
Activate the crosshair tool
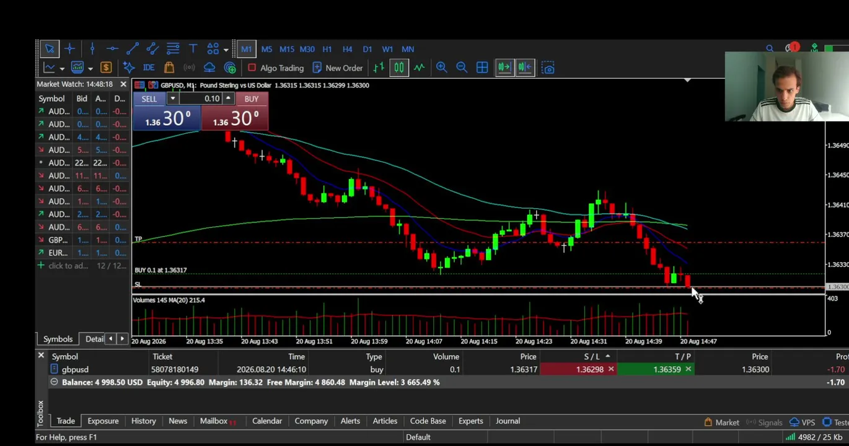(x=69, y=49)
